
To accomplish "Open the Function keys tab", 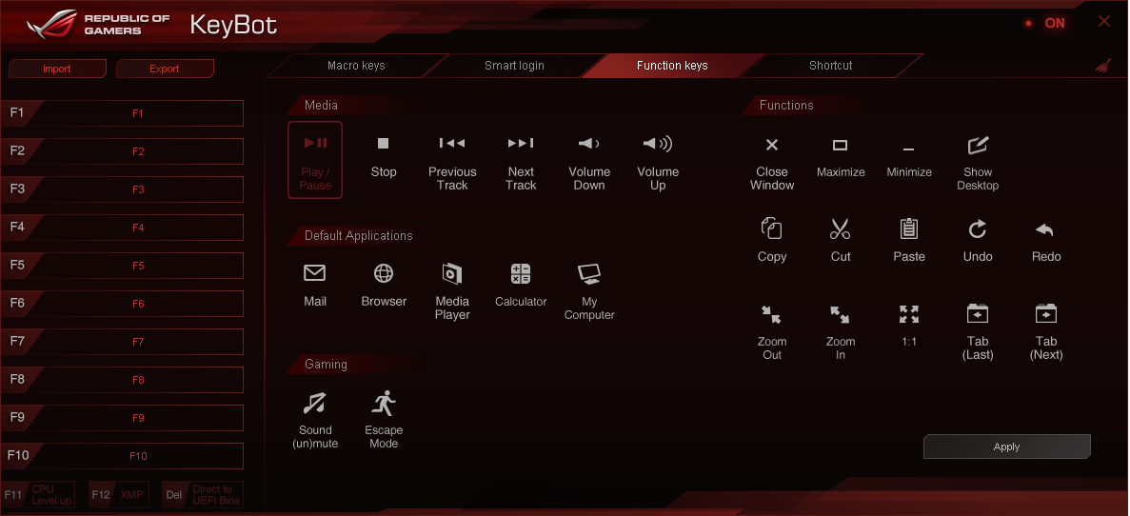I will pos(672,66).
